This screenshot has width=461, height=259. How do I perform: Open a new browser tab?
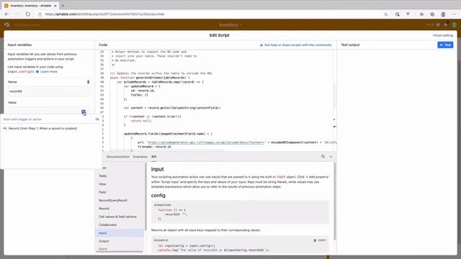63,6
